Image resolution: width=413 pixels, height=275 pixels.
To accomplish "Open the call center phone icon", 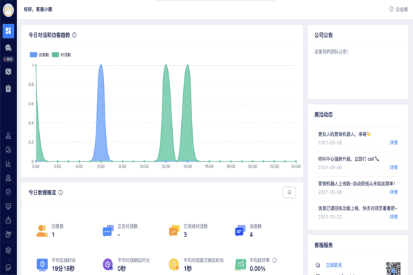I will click(x=8, y=71).
